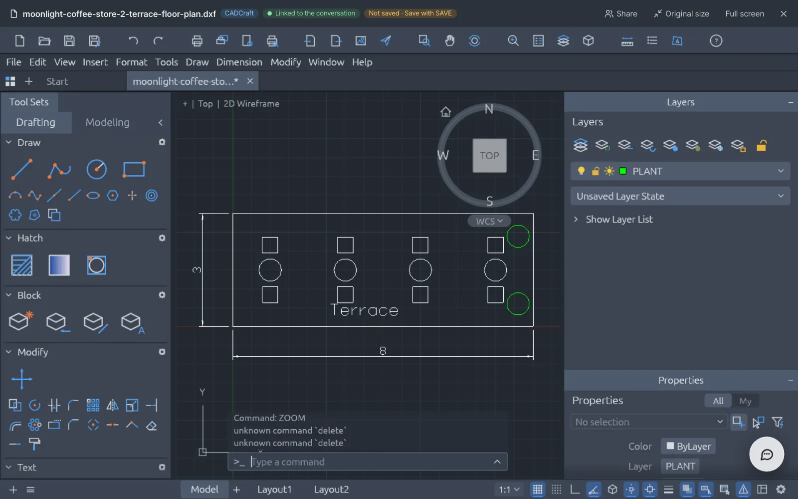Open the Gradient hatch tool
798x499 pixels.
coord(59,265)
